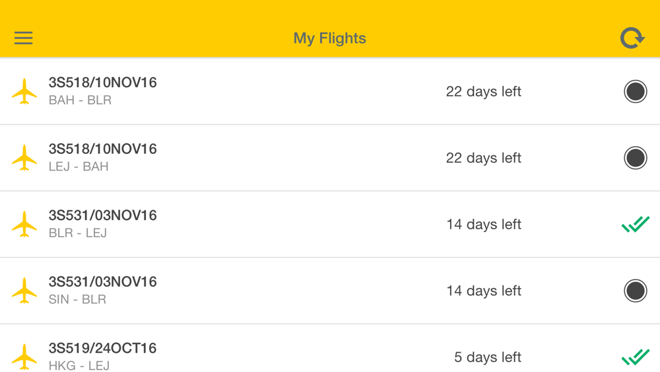Click the plane icon for SIN - BLR flight
The width and height of the screenshot is (660, 372).
tap(24, 291)
